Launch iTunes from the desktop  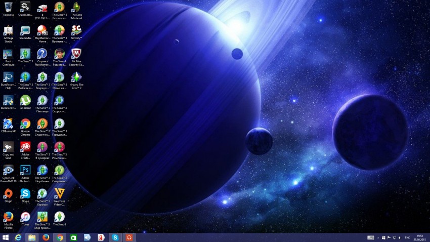coord(25,217)
